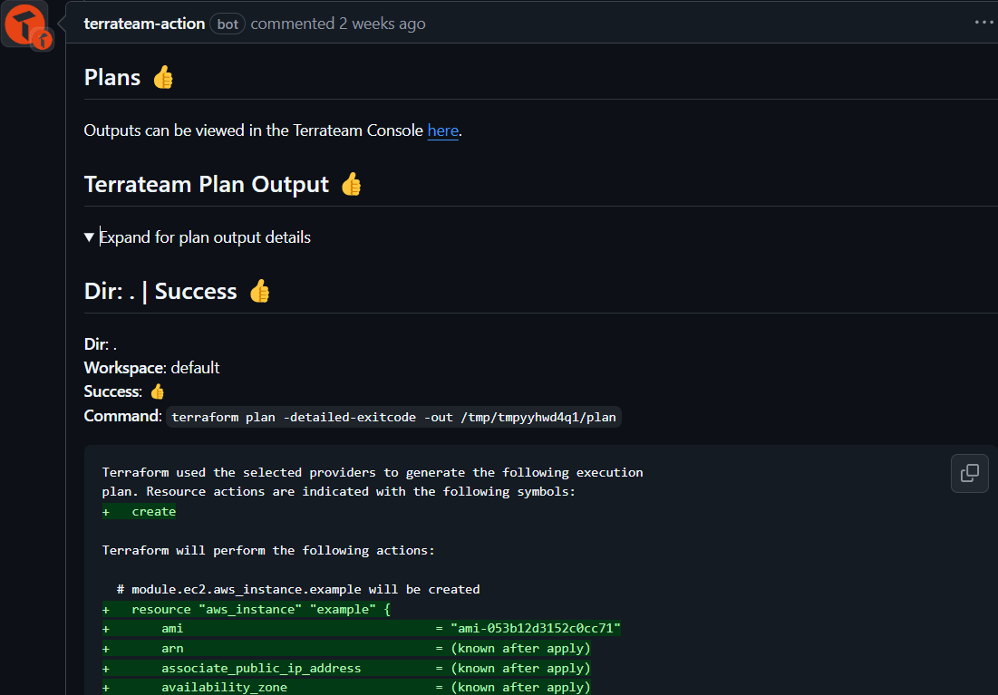Select the '+ create' symbol line
The image size is (998, 695).
pyautogui.click(x=139, y=512)
